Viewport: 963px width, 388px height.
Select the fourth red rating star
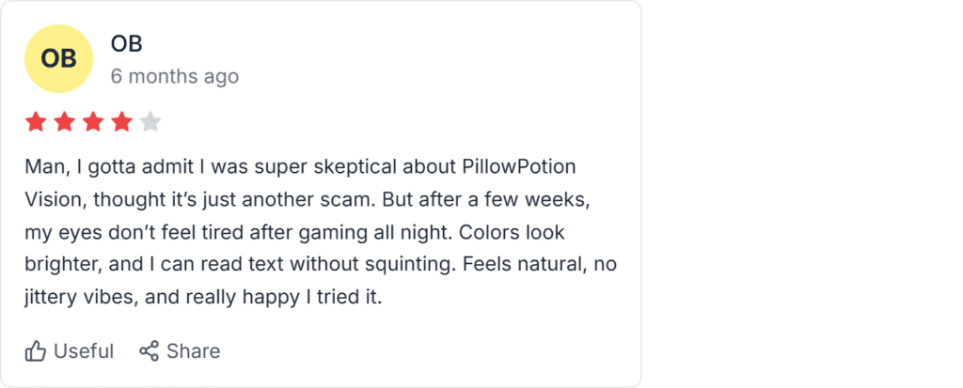tap(121, 122)
